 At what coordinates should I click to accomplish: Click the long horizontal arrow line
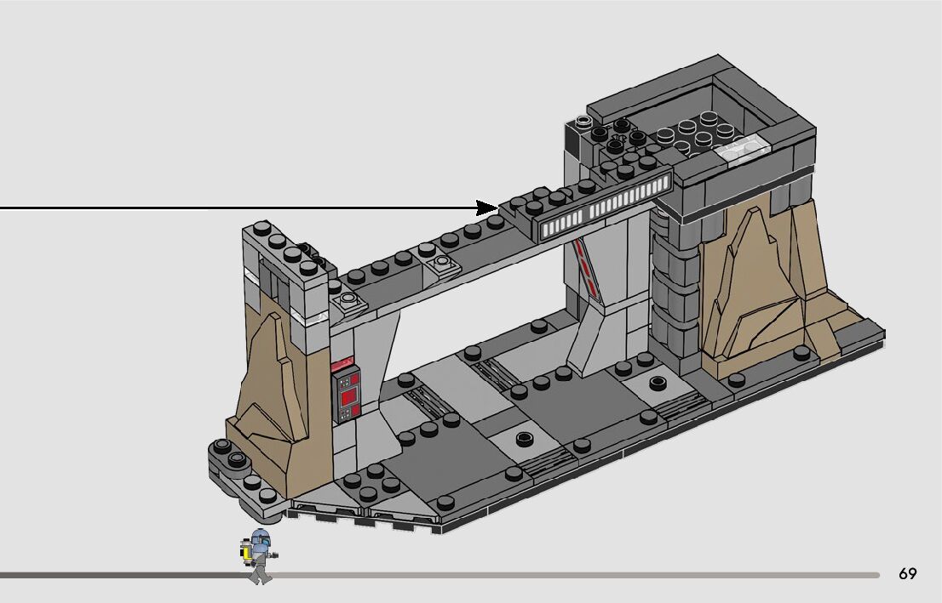click(238, 208)
